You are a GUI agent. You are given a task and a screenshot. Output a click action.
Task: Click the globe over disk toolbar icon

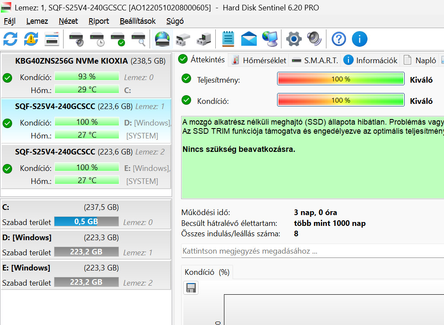(x=162, y=39)
